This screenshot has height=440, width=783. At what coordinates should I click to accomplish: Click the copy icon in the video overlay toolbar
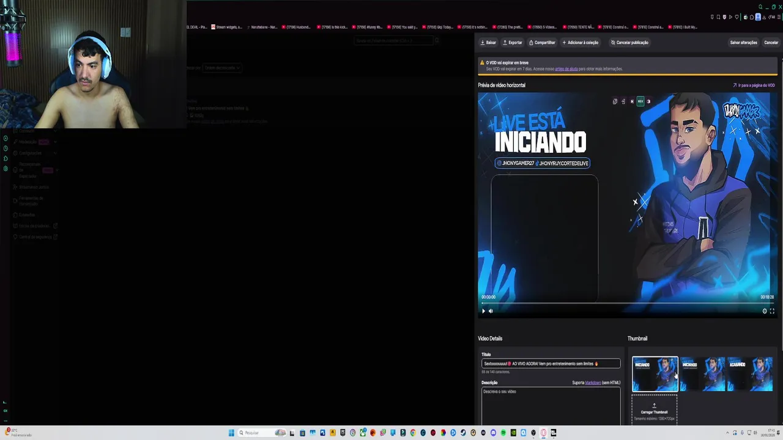(615, 101)
